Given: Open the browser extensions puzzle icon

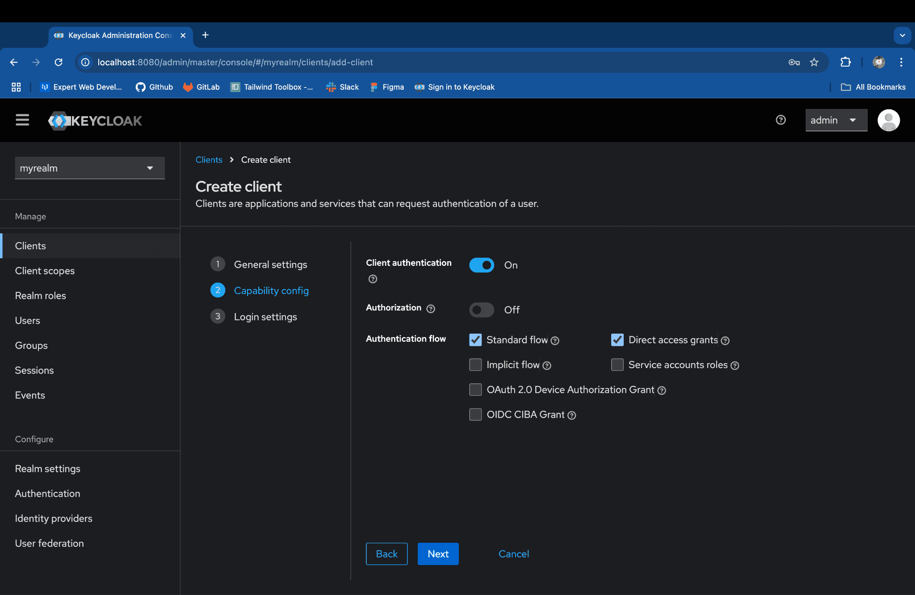Looking at the screenshot, I should point(845,62).
